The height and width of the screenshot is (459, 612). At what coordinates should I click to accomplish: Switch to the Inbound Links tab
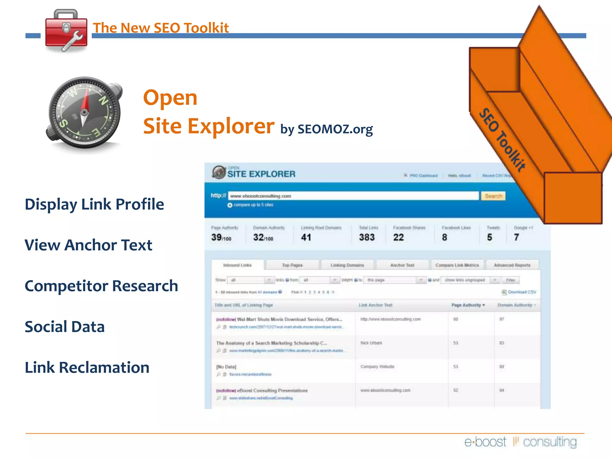[x=238, y=265]
